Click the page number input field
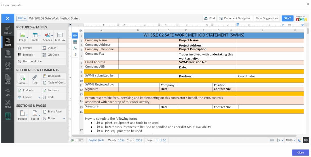 pos(157,140)
